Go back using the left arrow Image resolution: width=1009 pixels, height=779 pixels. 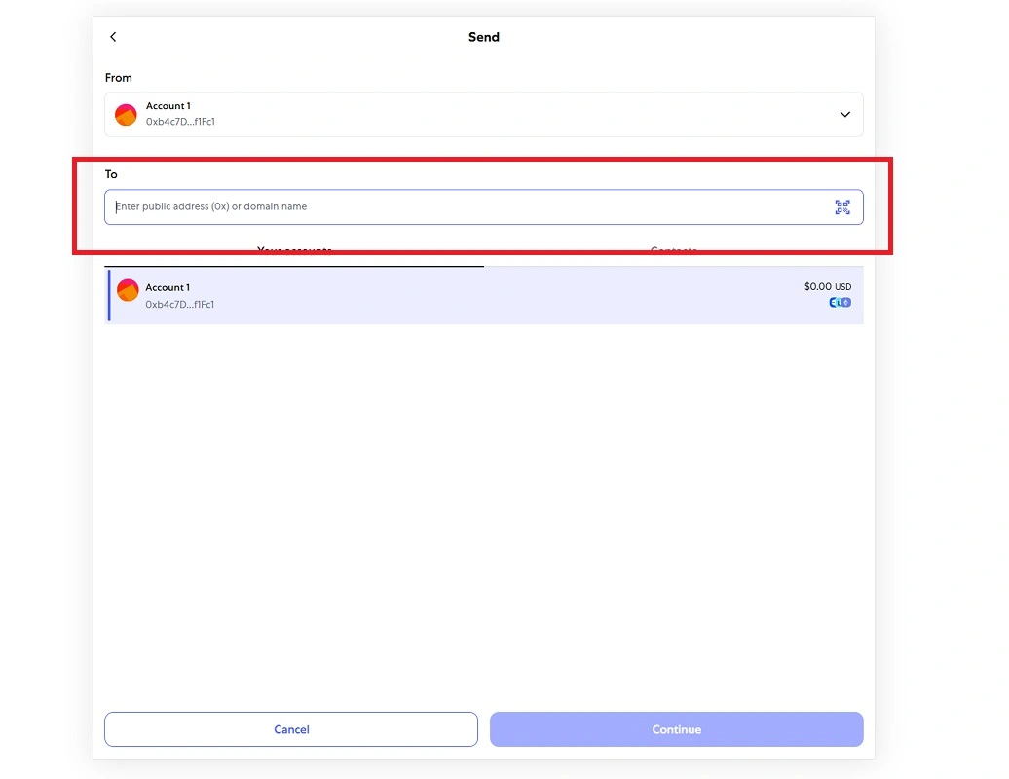(113, 37)
